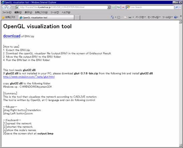Click inside the Live Search input field
Screen dimensions: 183x148
(152, 7)
